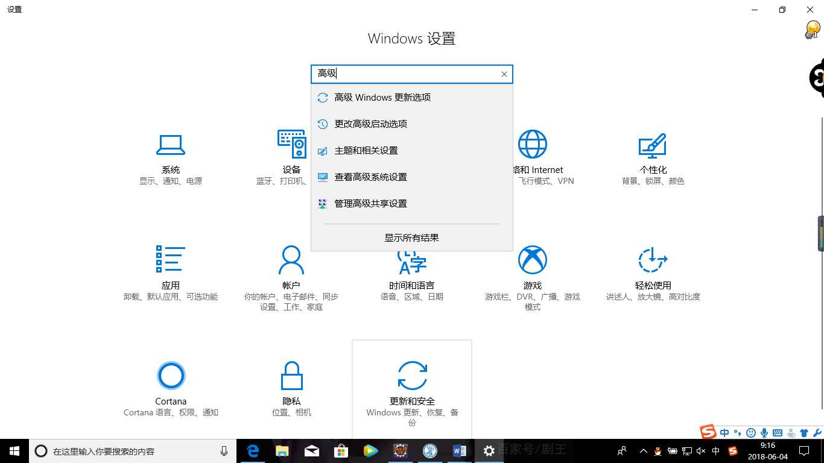The height and width of the screenshot is (463, 824).
Task: Click the Cortana taskbar search box
Action: (x=133, y=451)
